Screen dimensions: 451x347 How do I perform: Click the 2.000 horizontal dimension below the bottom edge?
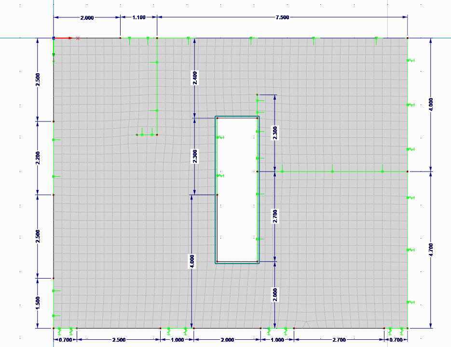click(x=227, y=340)
